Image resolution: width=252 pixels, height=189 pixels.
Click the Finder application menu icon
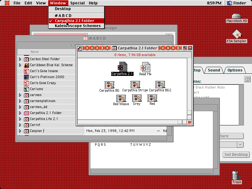coord(229,3)
